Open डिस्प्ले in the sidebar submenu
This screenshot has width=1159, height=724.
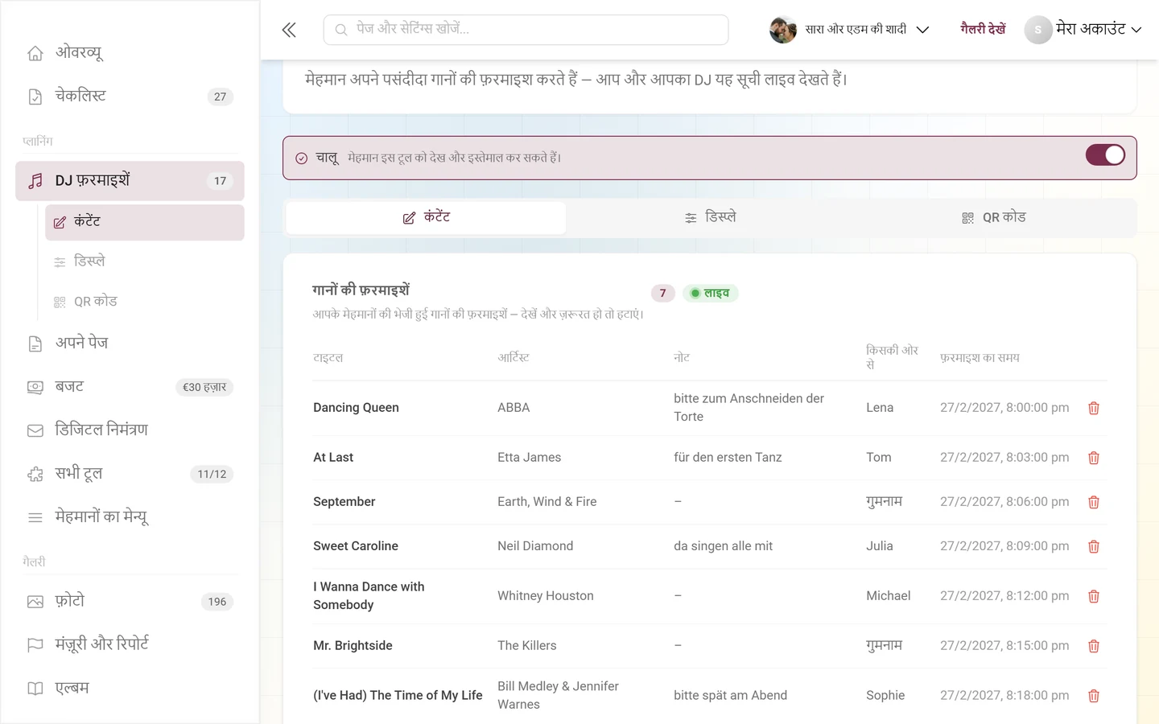point(145,261)
